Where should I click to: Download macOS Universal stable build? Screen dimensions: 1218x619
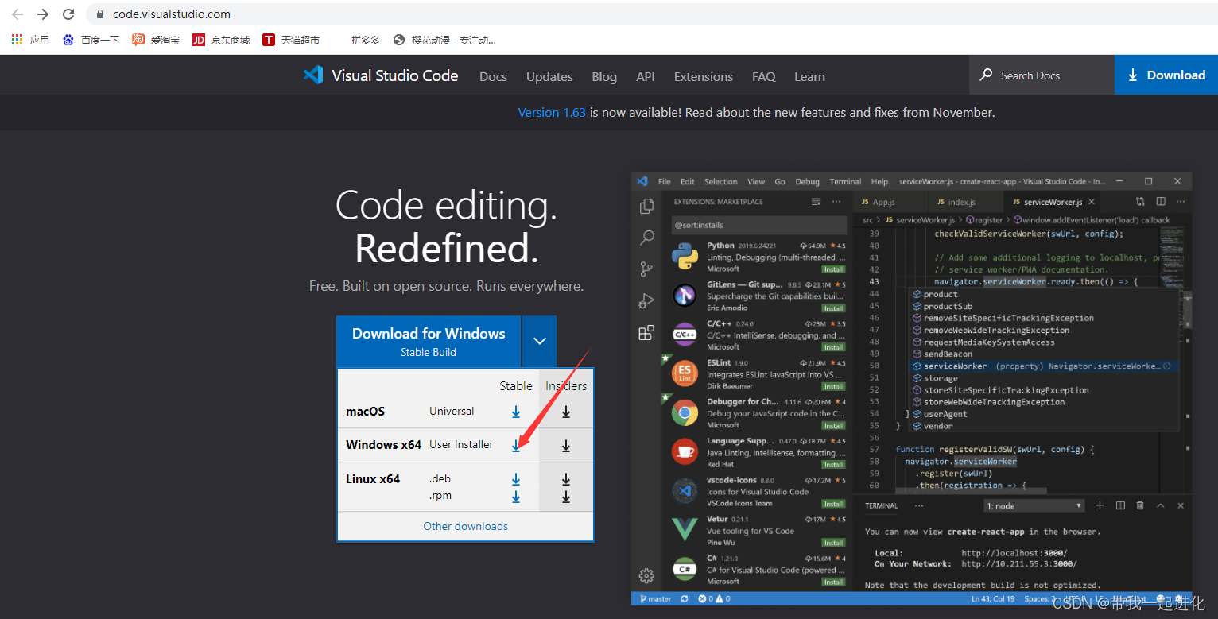point(516,412)
